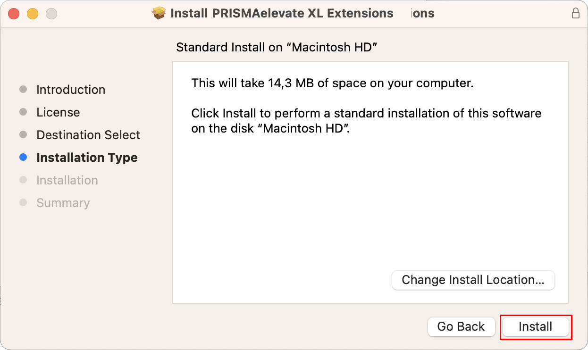Image resolution: width=588 pixels, height=350 pixels.
Task: Select the Installation Type step
Action: click(87, 158)
